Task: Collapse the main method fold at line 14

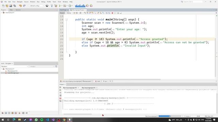Action: point(66,20)
